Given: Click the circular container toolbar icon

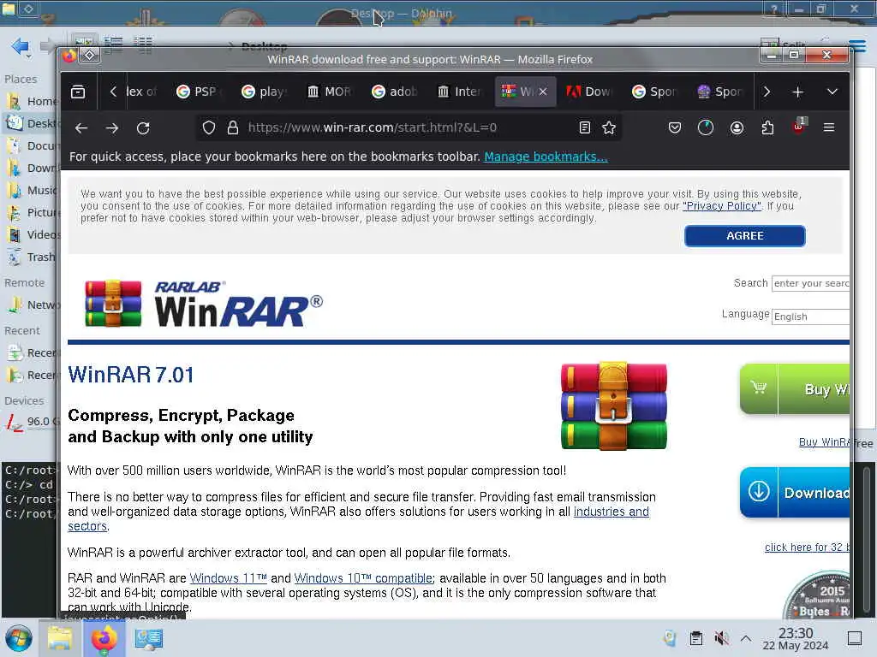Looking at the screenshot, I should [706, 128].
